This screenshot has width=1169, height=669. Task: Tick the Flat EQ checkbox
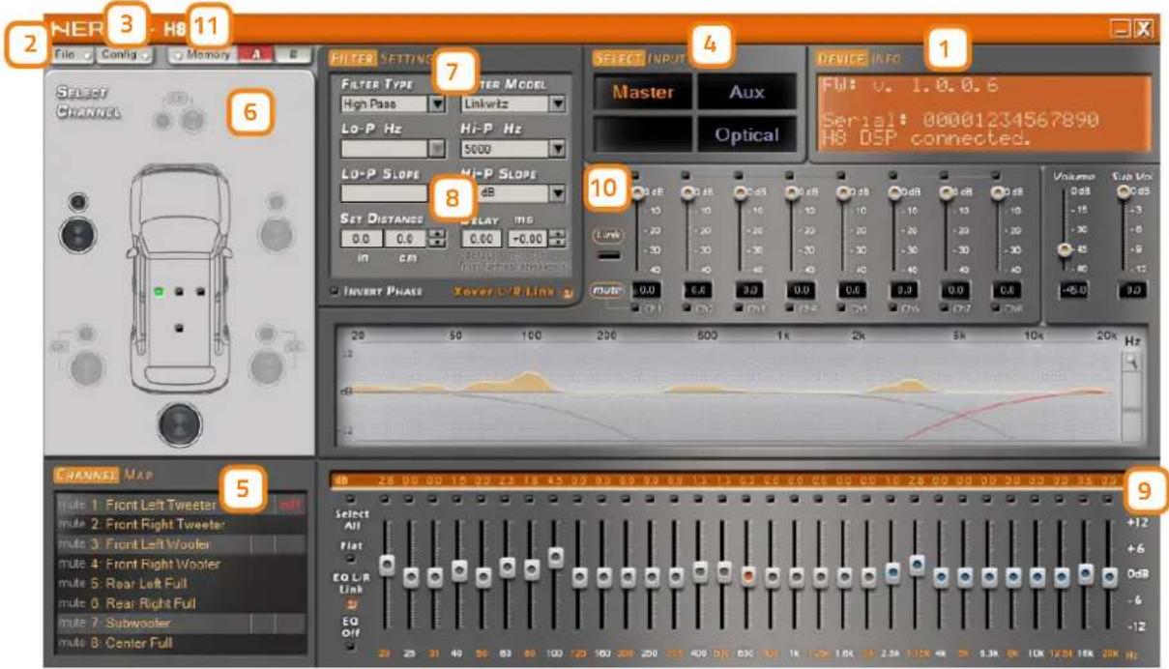pos(349,558)
